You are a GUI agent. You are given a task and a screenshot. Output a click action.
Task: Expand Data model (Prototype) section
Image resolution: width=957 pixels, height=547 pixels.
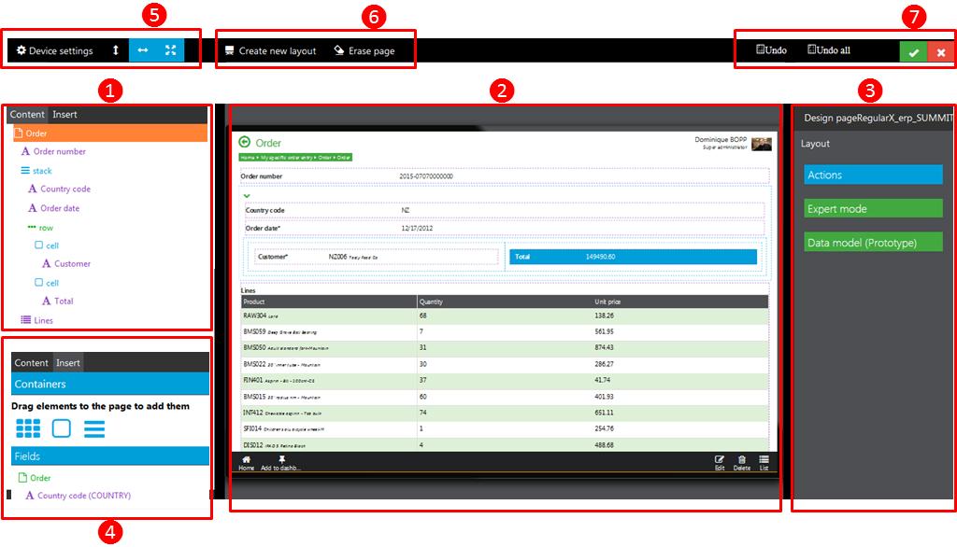873,243
